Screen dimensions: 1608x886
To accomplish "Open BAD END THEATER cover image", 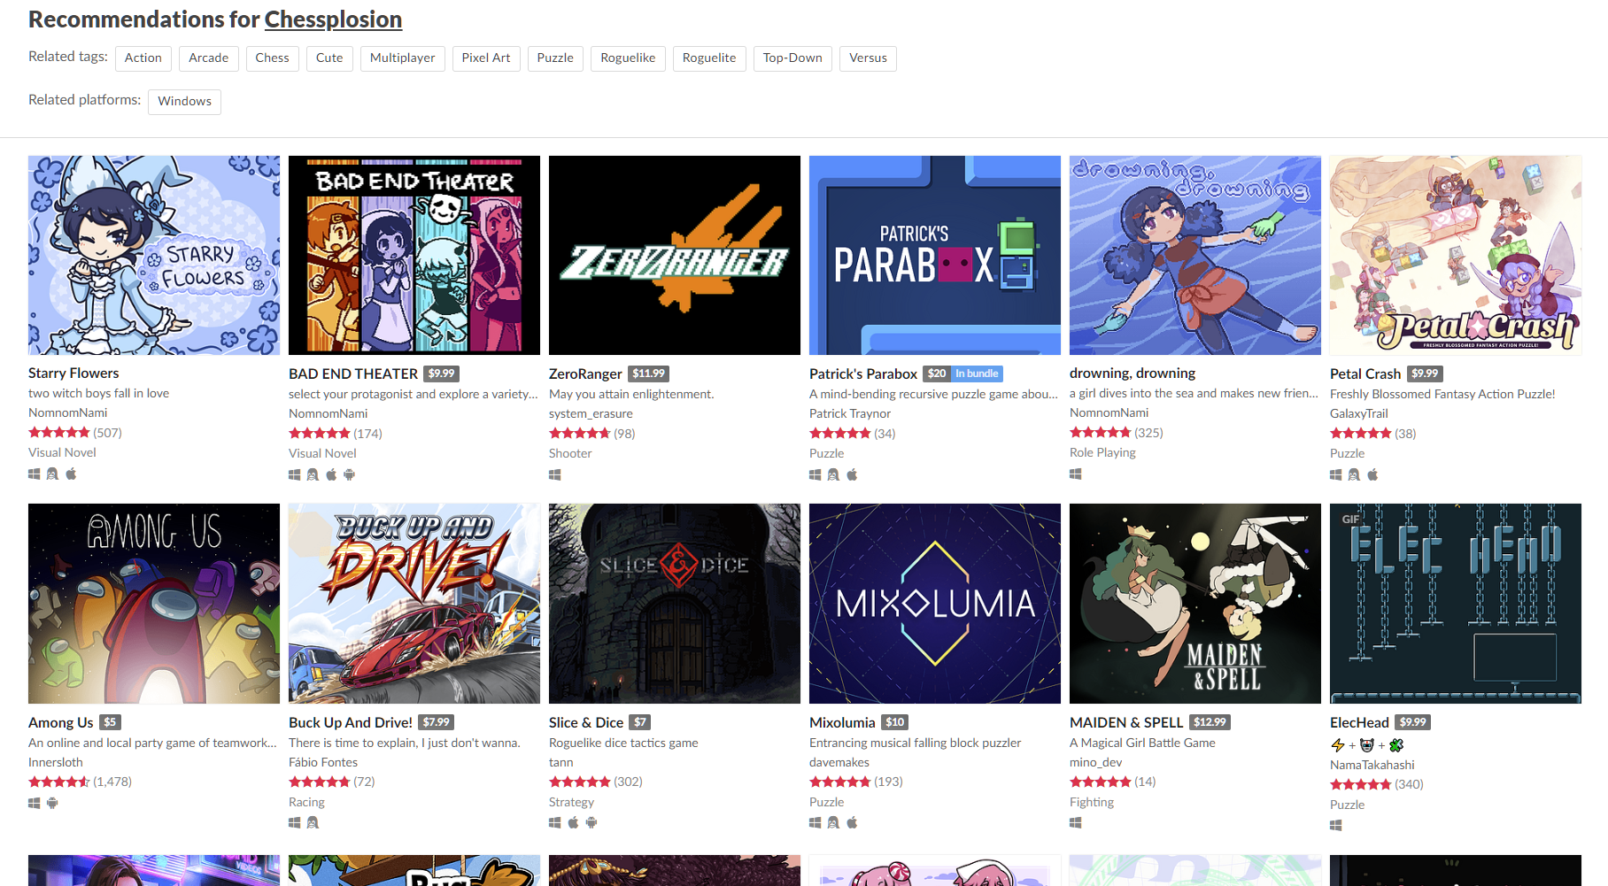I will pos(414,255).
